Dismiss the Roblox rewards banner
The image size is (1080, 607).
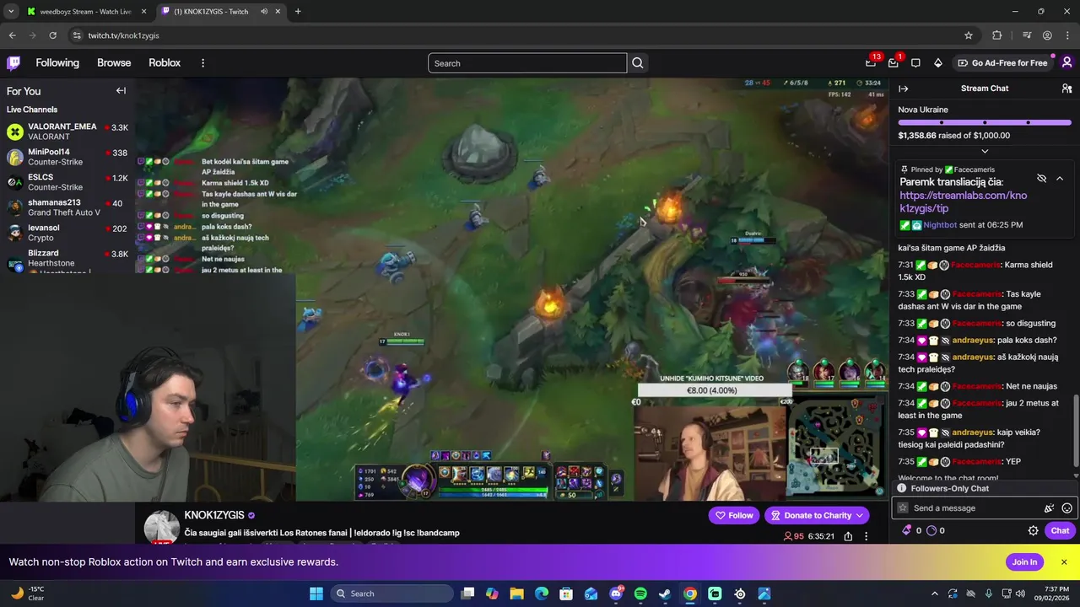pyautogui.click(x=1064, y=562)
